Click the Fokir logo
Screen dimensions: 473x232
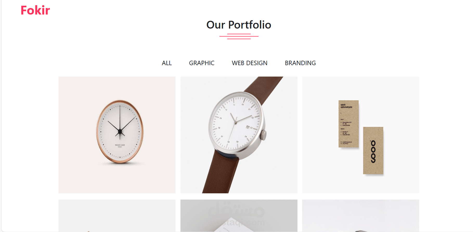tap(35, 10)
